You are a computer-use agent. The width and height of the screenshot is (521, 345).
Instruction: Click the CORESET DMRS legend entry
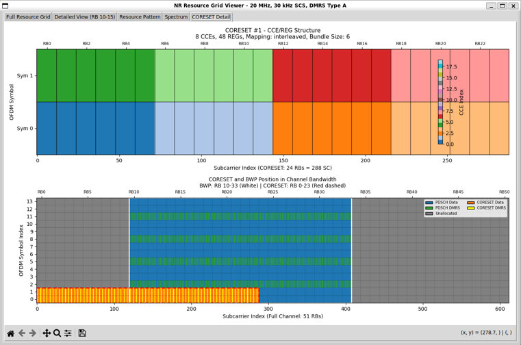pyautogui.click(x=489, y=208)
